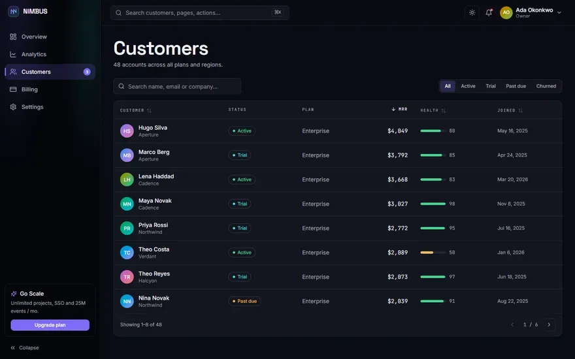Click the Theo Reyes customer name

pyautogui.click(x=154, y=273)
